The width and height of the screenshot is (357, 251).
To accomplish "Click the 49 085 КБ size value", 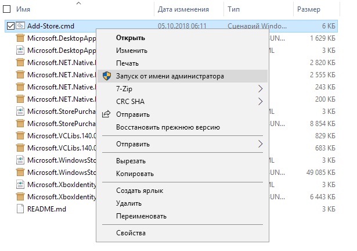I will coord(321,173).
